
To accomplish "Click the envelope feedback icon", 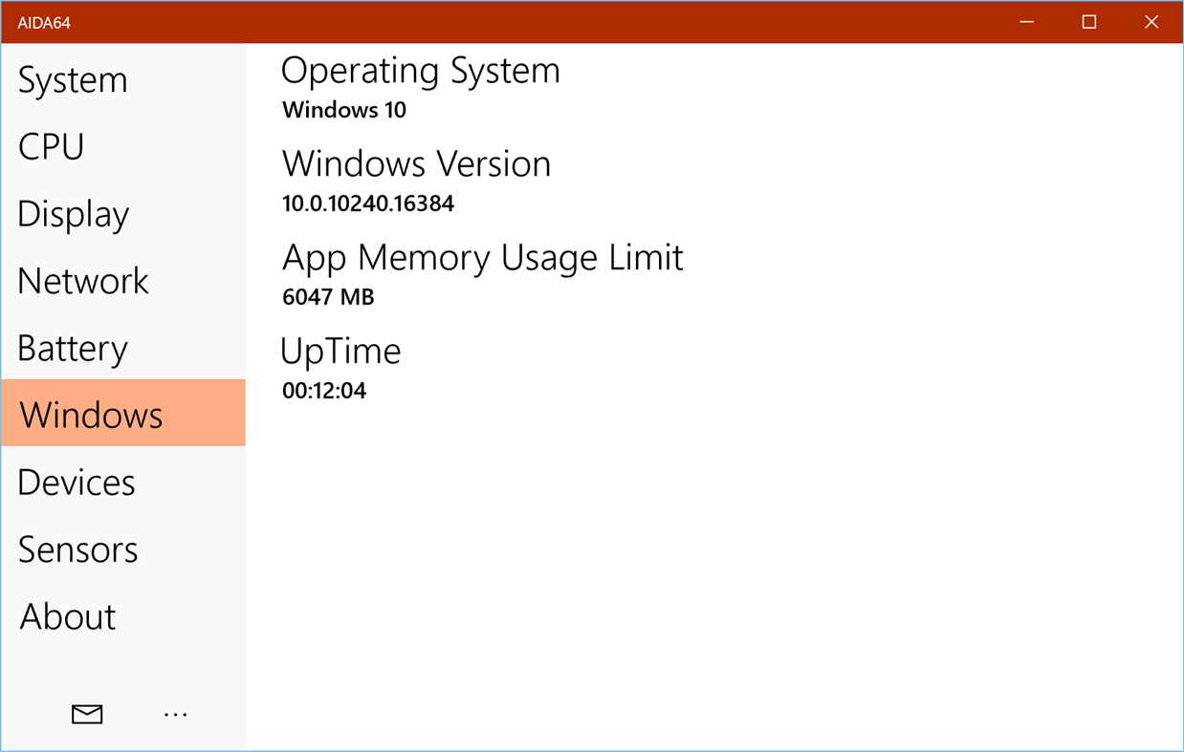I will tap(87, 714).
